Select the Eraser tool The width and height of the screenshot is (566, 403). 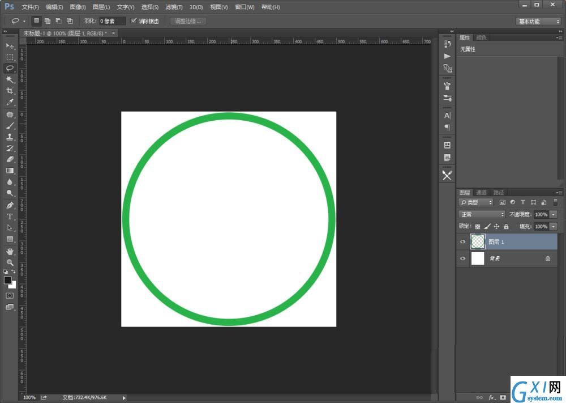click(x=10, y=159)
